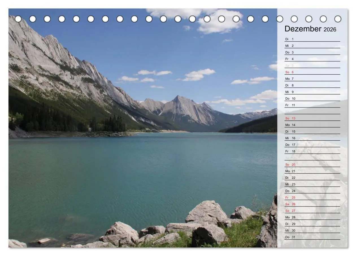Image resolution: width=356 pixels, height=256 pixels.
Task: Select the red 'Fr 25' holiday row
Action: 312,197
